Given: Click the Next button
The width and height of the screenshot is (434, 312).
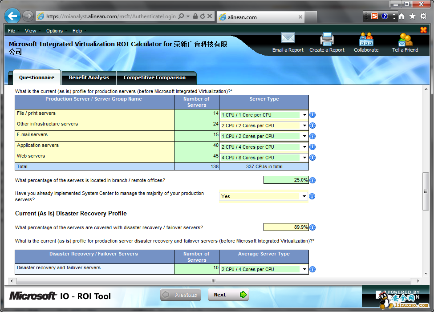Looking at the screenshot, I should (228, 295).
